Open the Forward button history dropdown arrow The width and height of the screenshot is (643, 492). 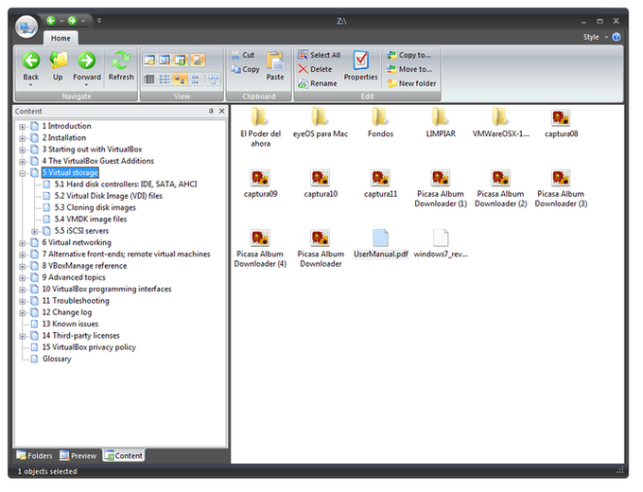(87, 85)
